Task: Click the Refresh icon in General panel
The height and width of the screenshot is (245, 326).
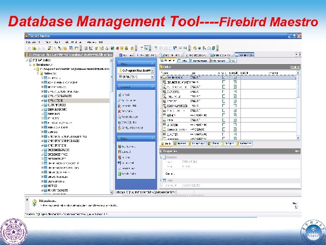Action: click(x=120, y=95)
